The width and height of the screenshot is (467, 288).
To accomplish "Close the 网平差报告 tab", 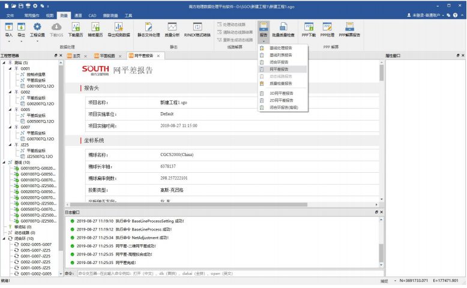I will tap(158, 55).
